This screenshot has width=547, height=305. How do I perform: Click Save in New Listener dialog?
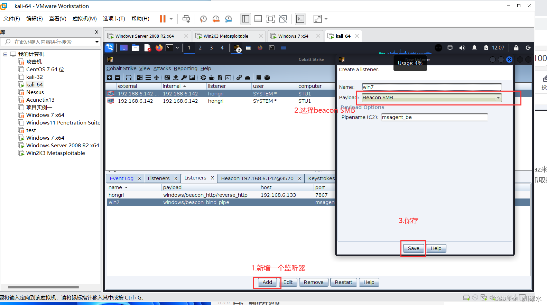pos(414,248)
